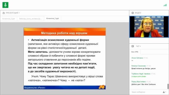The image size is (169, 95).
Task: Click the green microphone icon
Action: [5, 5]
